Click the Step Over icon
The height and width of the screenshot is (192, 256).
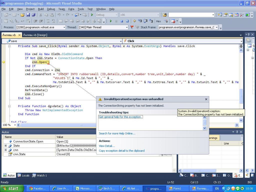145,21
